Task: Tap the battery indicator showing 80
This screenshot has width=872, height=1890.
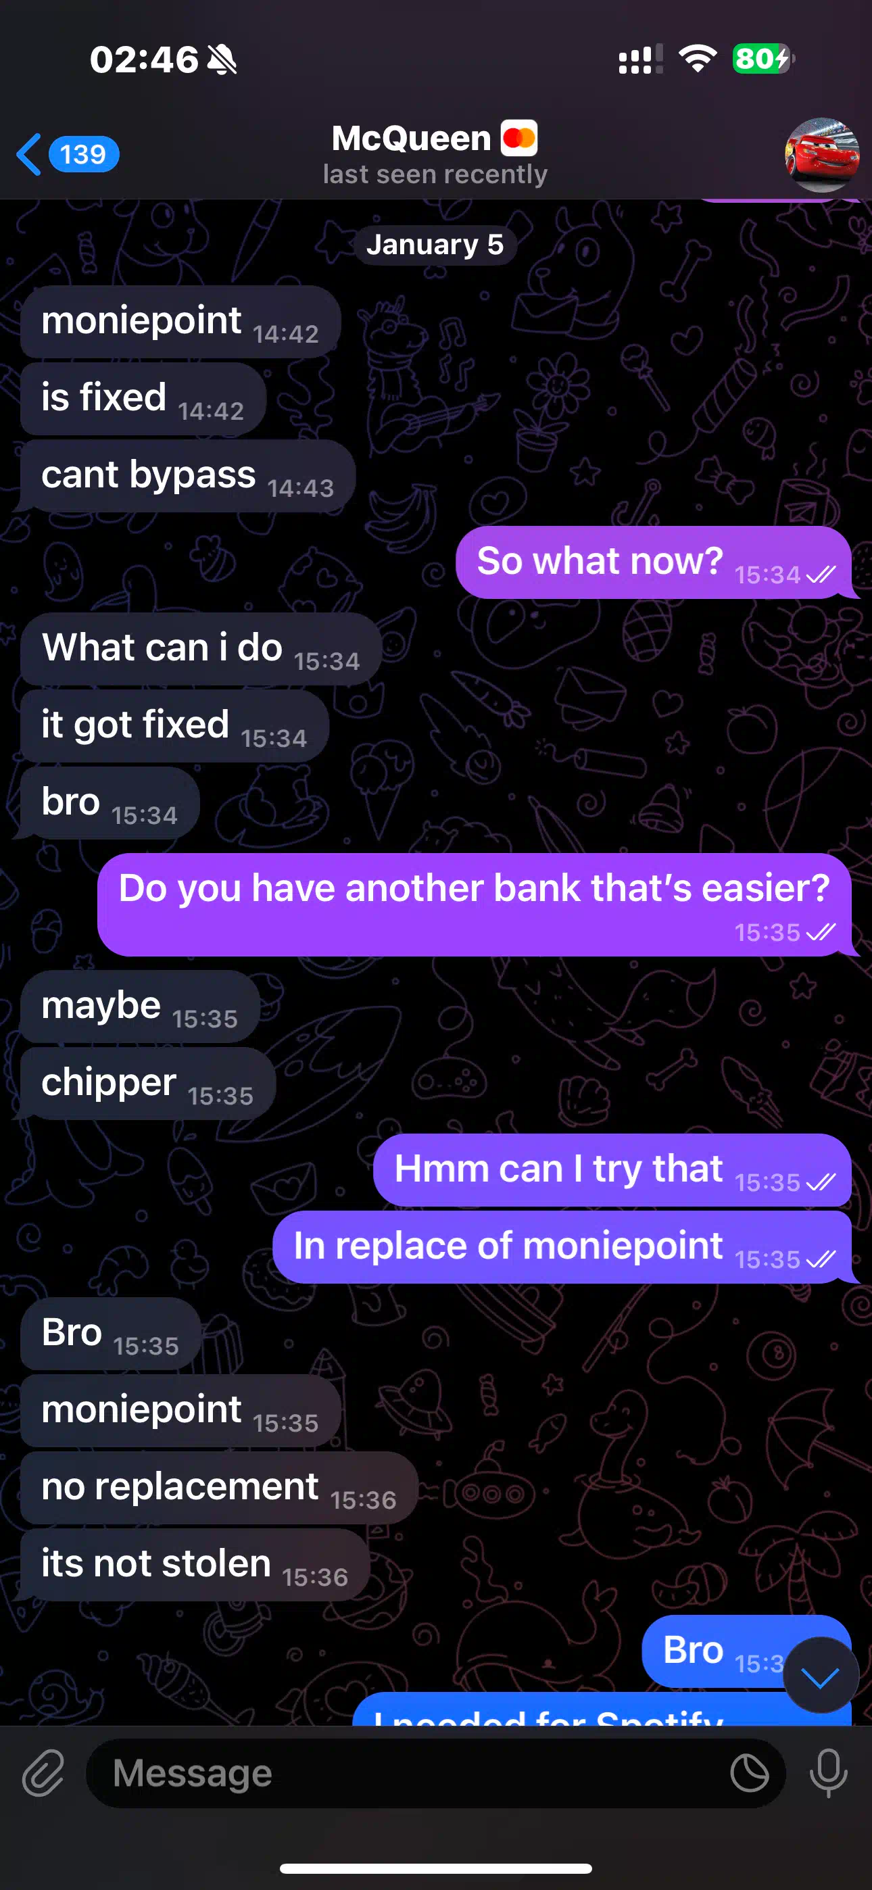Action: pyautogui.click(x=763, y=59)
